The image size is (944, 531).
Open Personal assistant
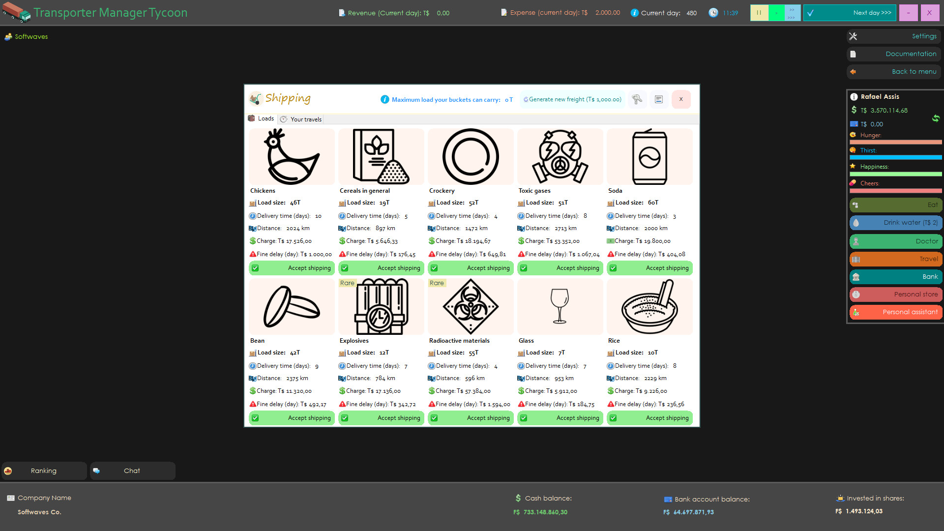[895, 312]
